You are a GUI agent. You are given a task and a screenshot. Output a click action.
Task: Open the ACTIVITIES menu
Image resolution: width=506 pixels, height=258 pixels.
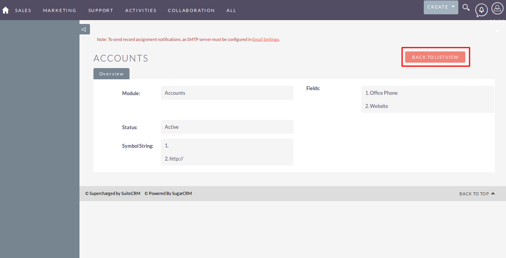141,10
